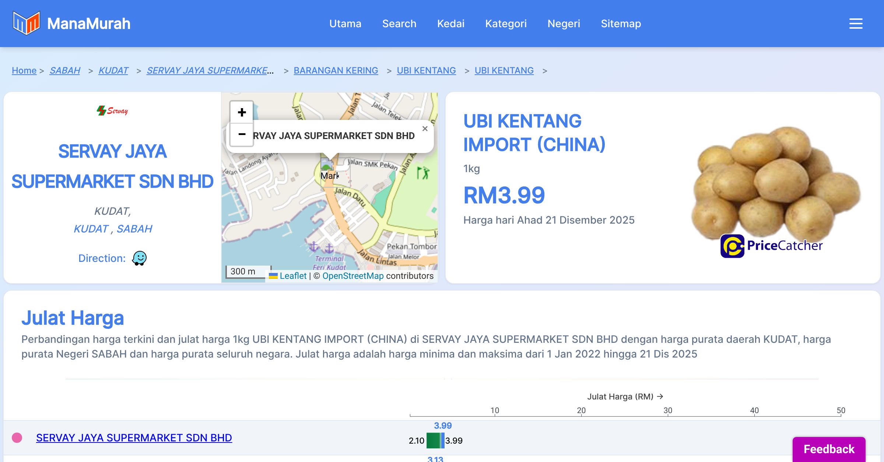Open SERVAY JAYA SUPERMARKET link in chart
The width and height of the screenshot is (884, 462).
point(134,438)
